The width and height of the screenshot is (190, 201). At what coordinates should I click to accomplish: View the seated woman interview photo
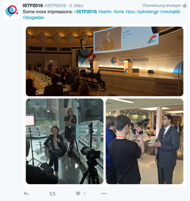tap(65, 141)
